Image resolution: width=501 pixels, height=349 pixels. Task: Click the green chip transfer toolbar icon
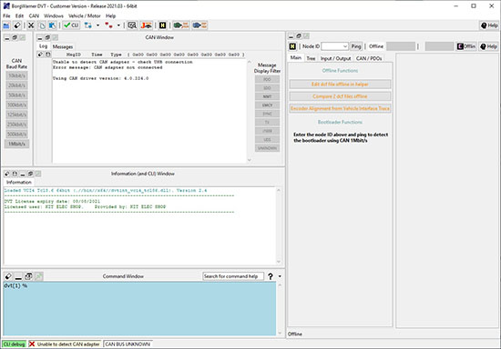pos(181,25)
